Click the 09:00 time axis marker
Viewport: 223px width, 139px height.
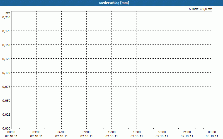click(87, 132)
